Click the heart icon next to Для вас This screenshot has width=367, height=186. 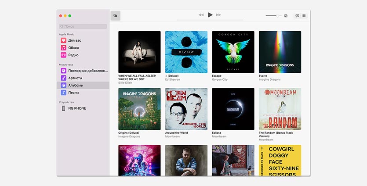tap(63, 40)
